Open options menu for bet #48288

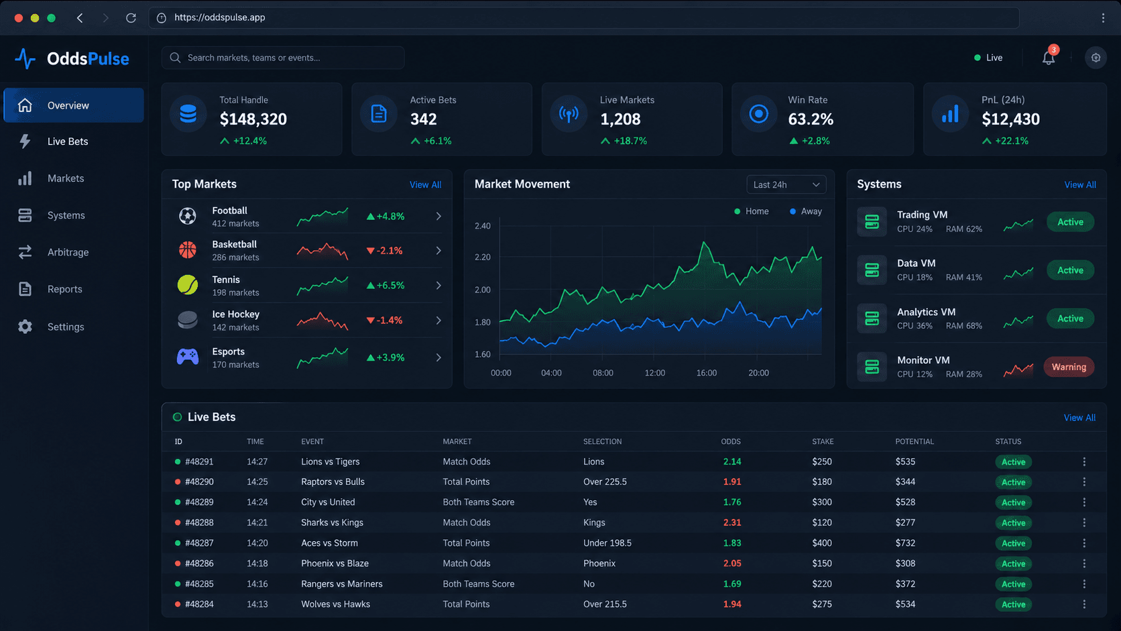[1084, 522]
